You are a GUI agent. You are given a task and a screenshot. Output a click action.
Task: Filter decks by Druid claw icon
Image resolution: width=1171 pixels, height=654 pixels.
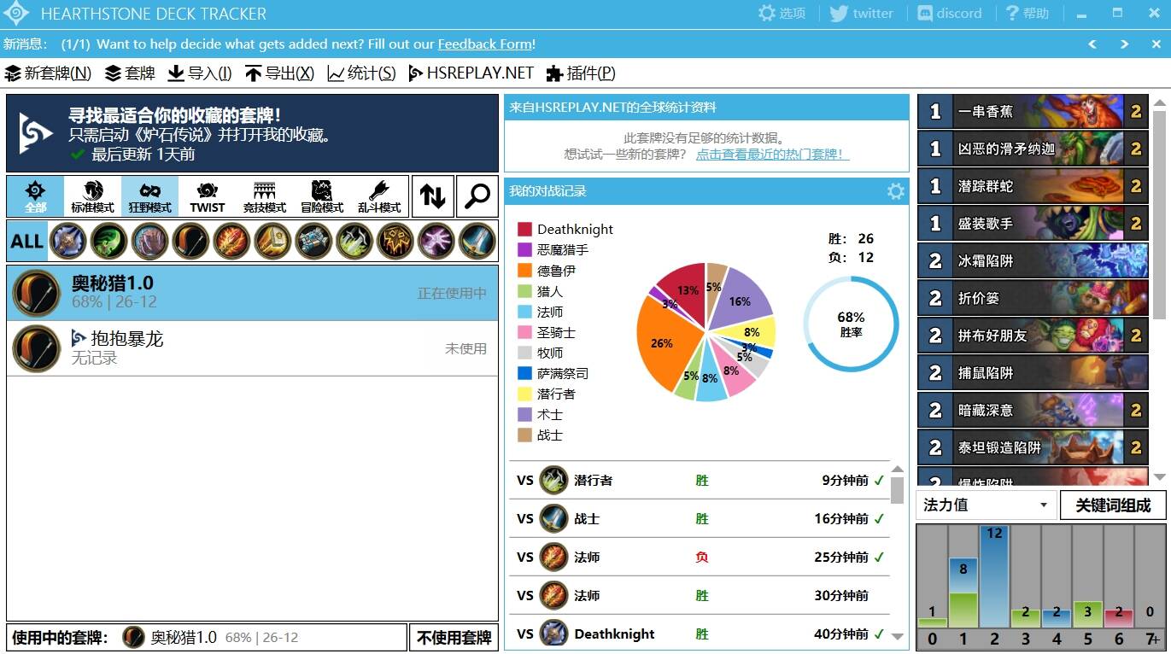pyautogui.click(x=149, y=242)
